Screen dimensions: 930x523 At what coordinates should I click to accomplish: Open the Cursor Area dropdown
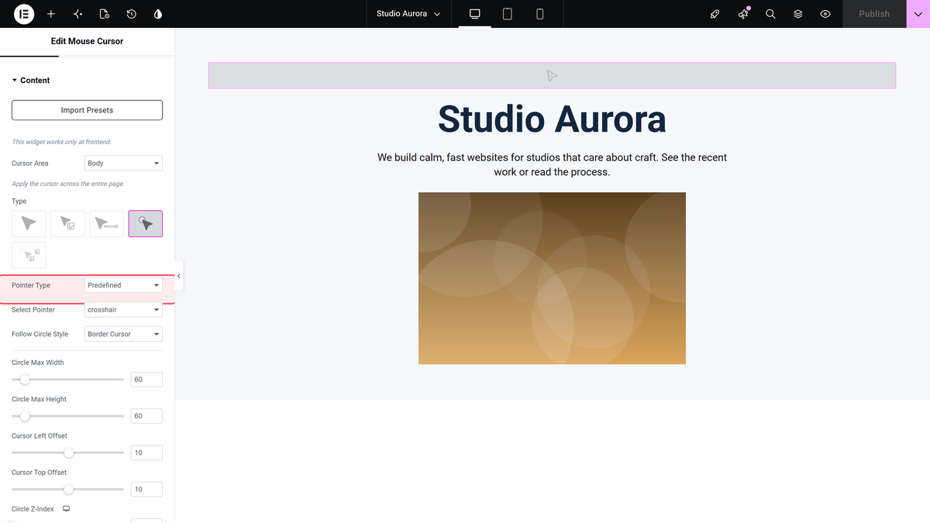click(123, 163)
